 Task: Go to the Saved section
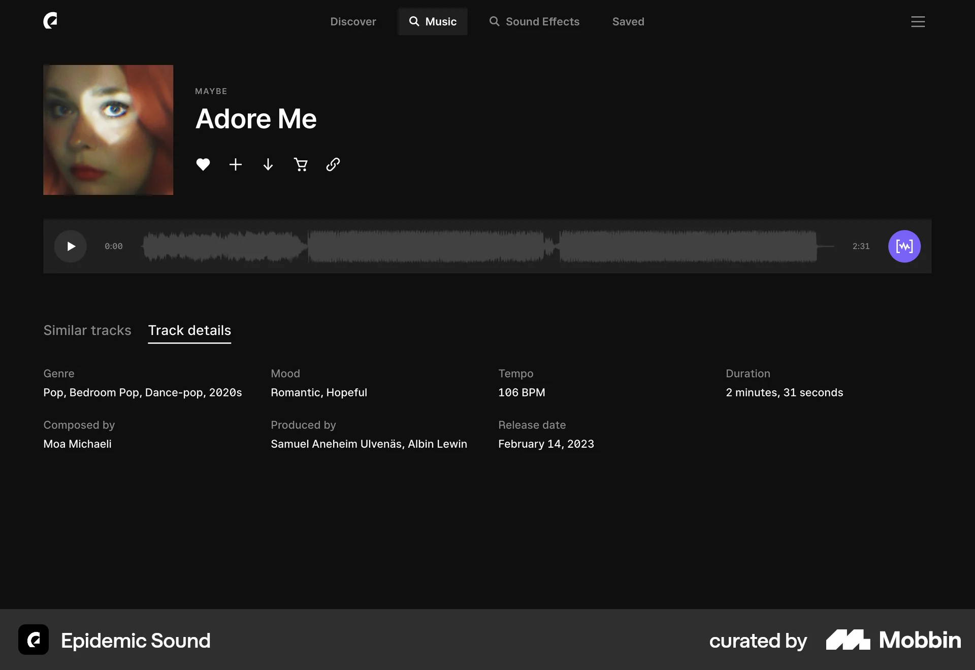click(x=628, y=21)
